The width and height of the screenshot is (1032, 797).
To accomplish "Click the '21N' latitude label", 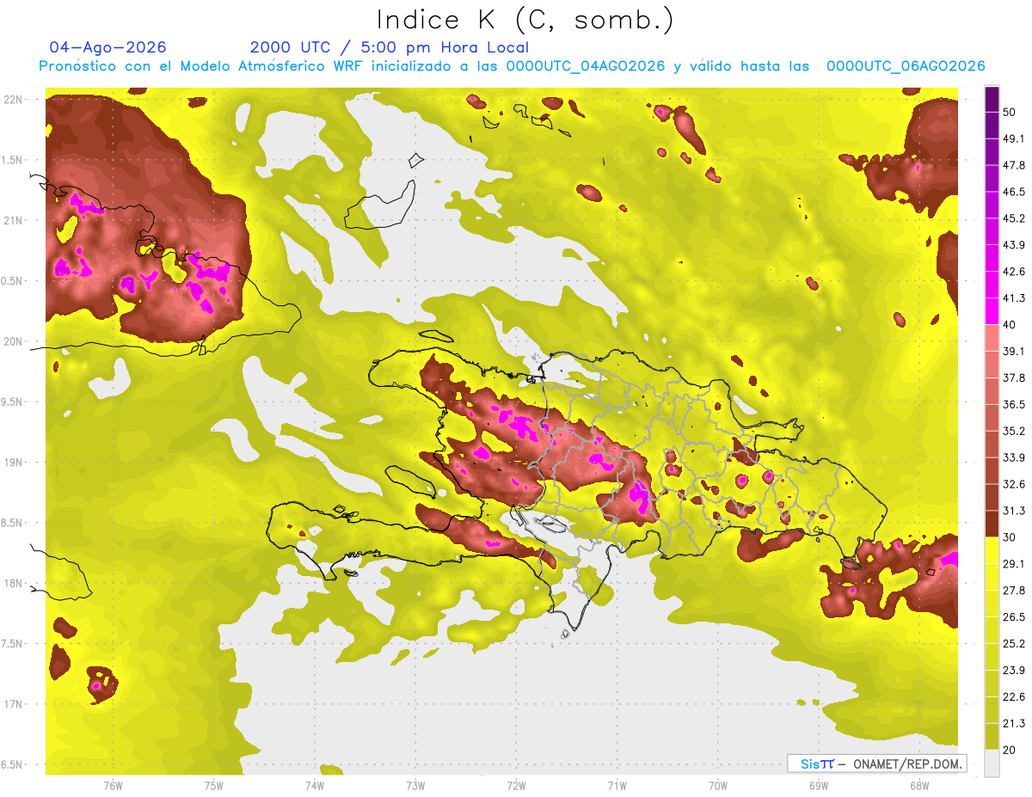I will 14,221.
